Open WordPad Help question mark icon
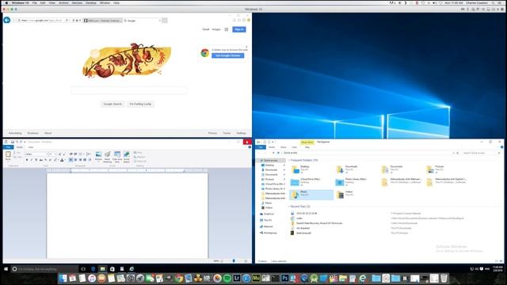The height and width of the screenshot is (285, 507). click(x=250, y=147)
